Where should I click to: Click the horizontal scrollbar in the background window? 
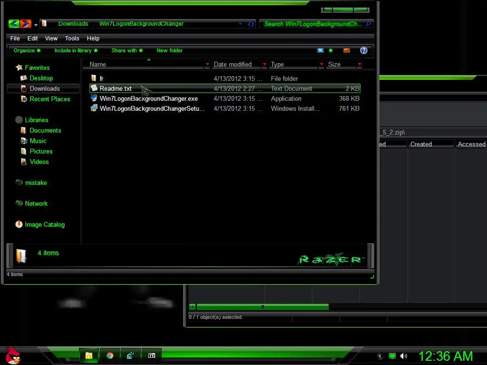(263, 307)
